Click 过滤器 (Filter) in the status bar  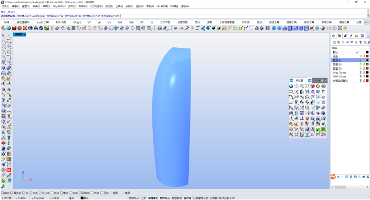213,198
